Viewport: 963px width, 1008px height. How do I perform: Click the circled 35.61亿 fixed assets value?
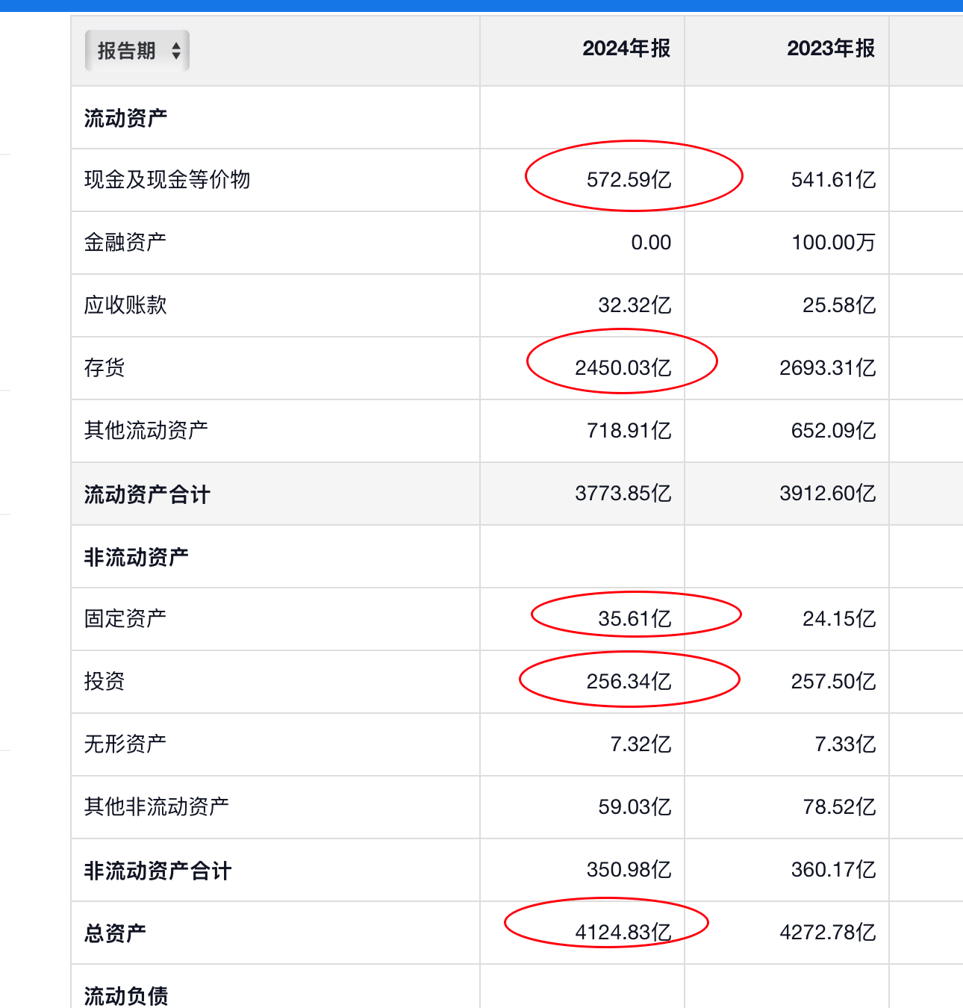pos(635,619)
